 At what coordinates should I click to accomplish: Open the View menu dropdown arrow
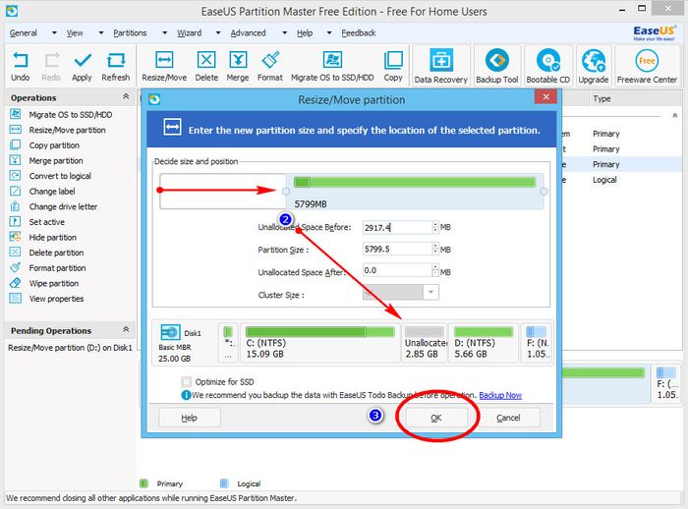[101, 32]
